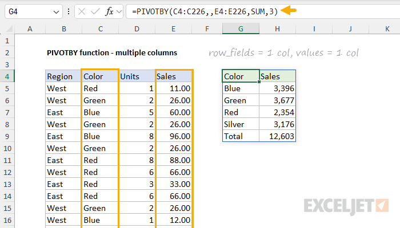Click the Select All corner triangle
Image resolution: width=400 pixels, height=228 pixels.
pos(10,29)
